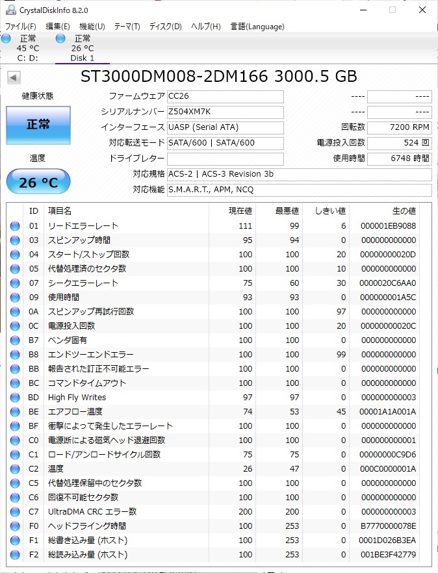The height and width of the screenshot is (573, 438).
Task: Click raw value 00001A1A001A
Action: coord(387,412)
